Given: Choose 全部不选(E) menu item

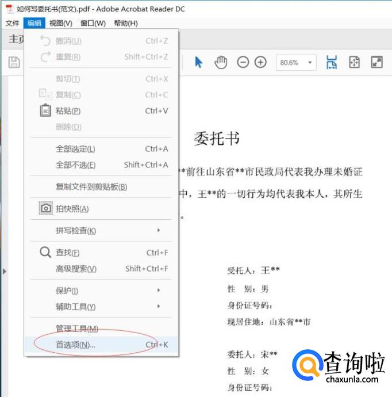Looking at the screenshot, I should click(x=101, y=165).
